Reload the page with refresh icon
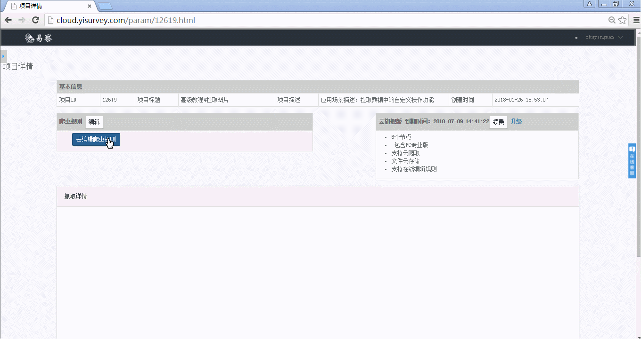Viewport: 641px width, 339px height. click(x=35, y=20)
